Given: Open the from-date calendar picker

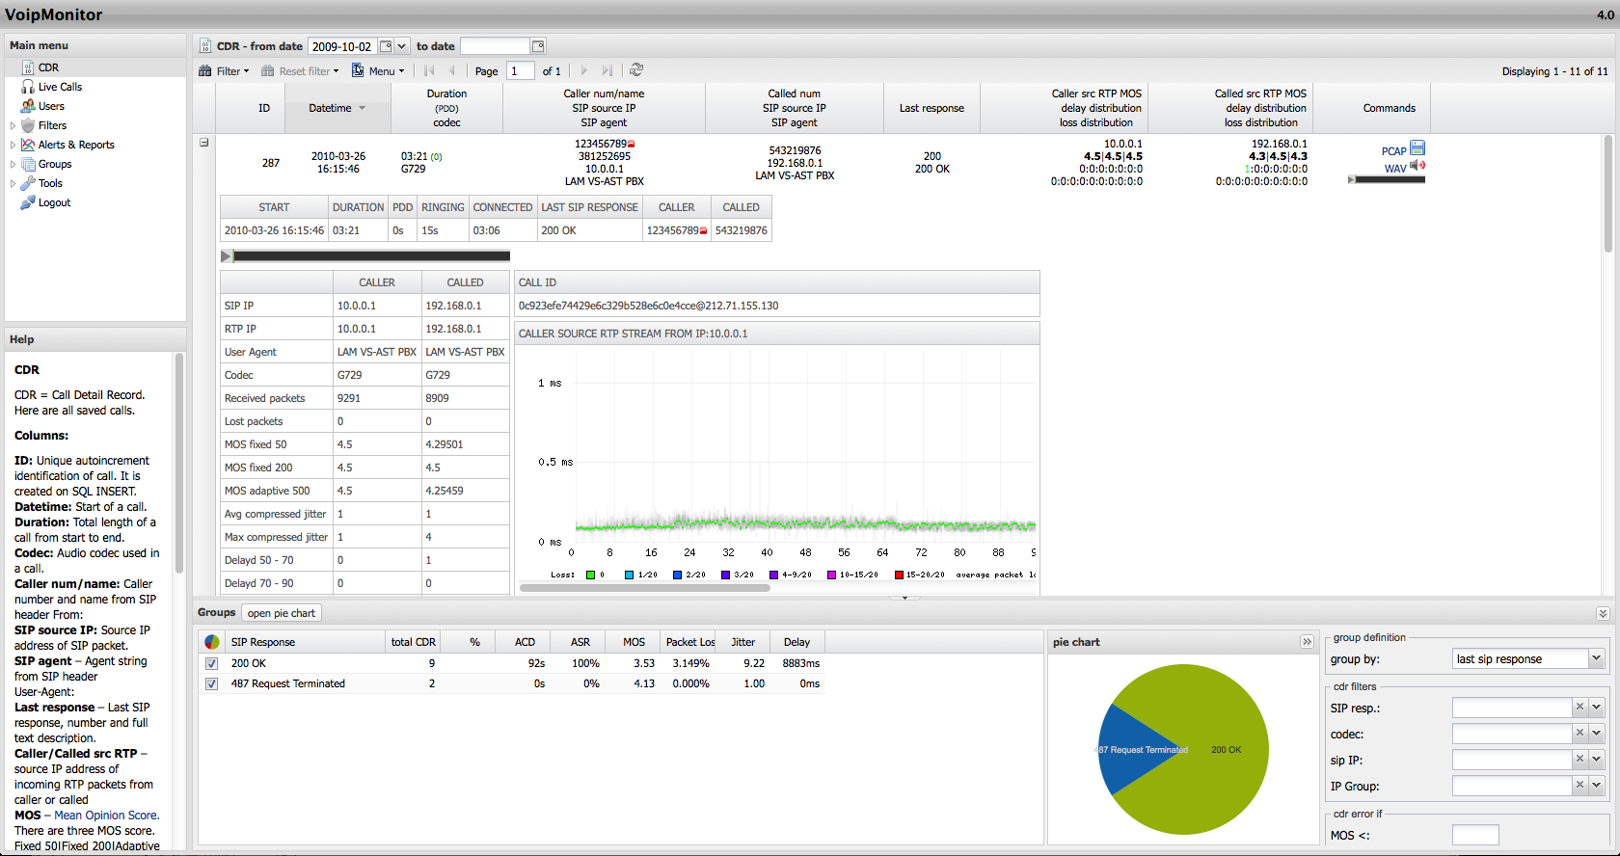Looking at the screenshot, I should [x=386, y=46].
